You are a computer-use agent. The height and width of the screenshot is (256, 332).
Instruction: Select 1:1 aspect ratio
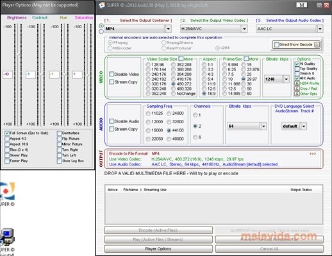[204, 65]
